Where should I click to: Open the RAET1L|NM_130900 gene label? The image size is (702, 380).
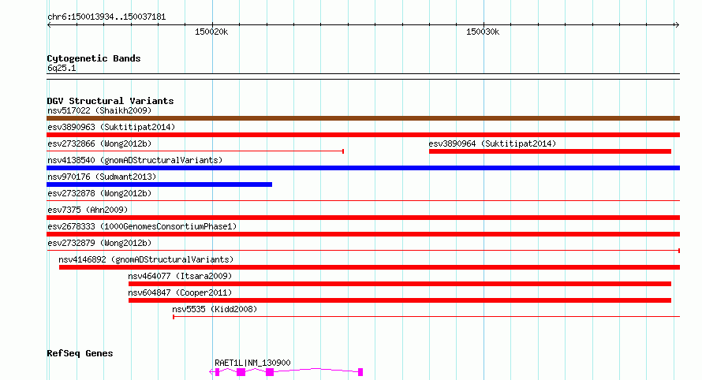click(x=252, y=363)
